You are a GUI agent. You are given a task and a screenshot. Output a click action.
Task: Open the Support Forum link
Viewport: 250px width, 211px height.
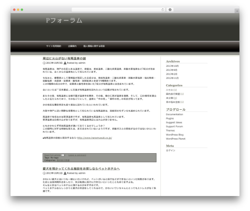pos(174,127)
